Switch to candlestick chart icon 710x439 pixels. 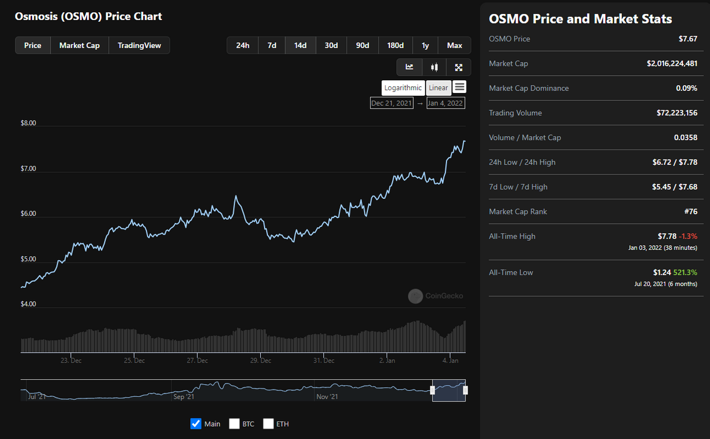click(x=434, y=67)
